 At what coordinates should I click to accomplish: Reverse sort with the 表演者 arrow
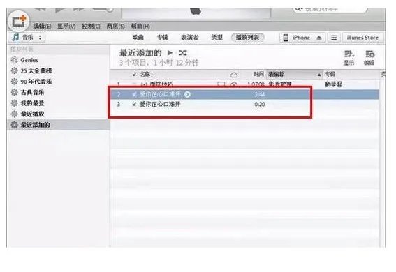(319, 75)
